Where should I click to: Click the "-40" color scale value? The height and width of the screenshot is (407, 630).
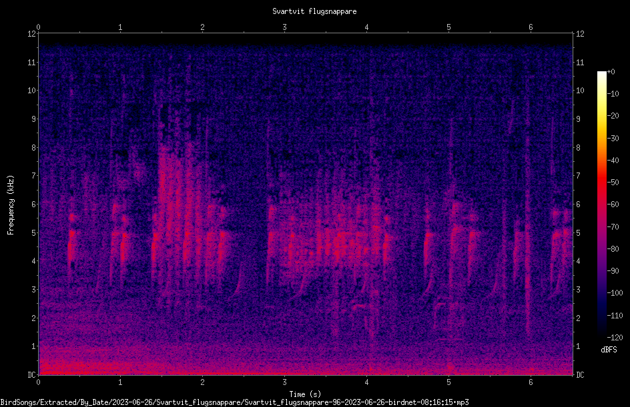click(x=613, y=161)
